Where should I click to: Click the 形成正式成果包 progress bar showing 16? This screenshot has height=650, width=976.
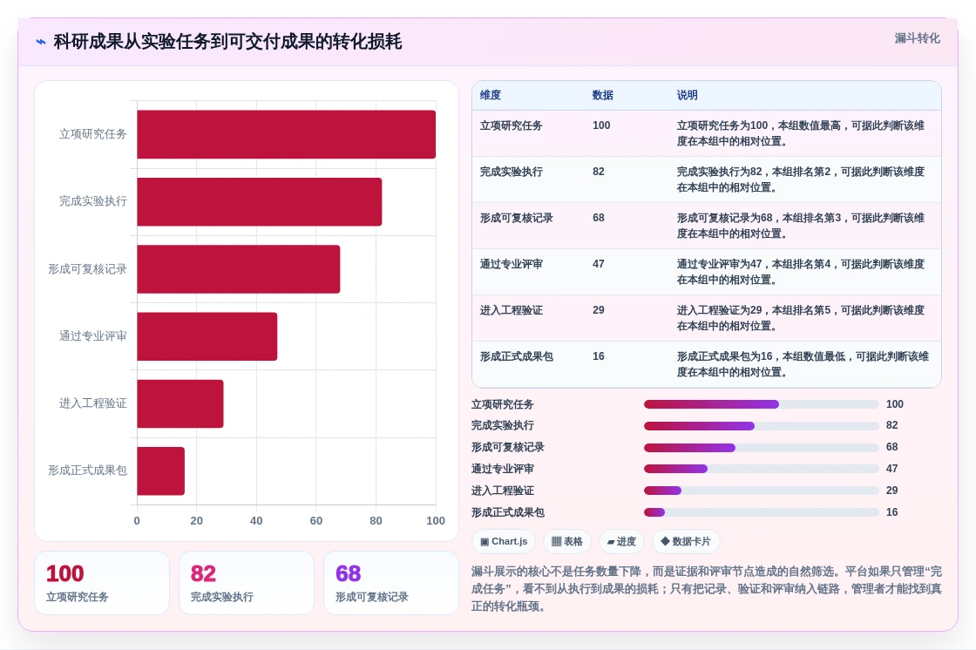[x=762, y=512]
